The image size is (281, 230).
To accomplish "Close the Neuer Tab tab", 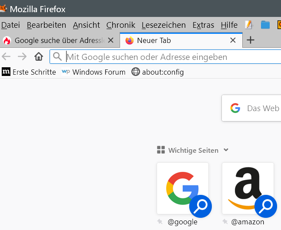I will click(233, 40).
